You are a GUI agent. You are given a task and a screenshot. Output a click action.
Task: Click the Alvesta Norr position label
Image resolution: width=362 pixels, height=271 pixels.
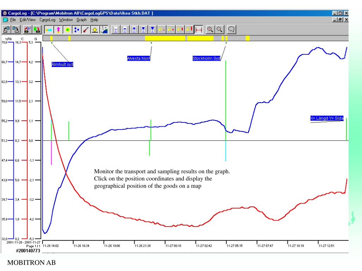point(139,58)
